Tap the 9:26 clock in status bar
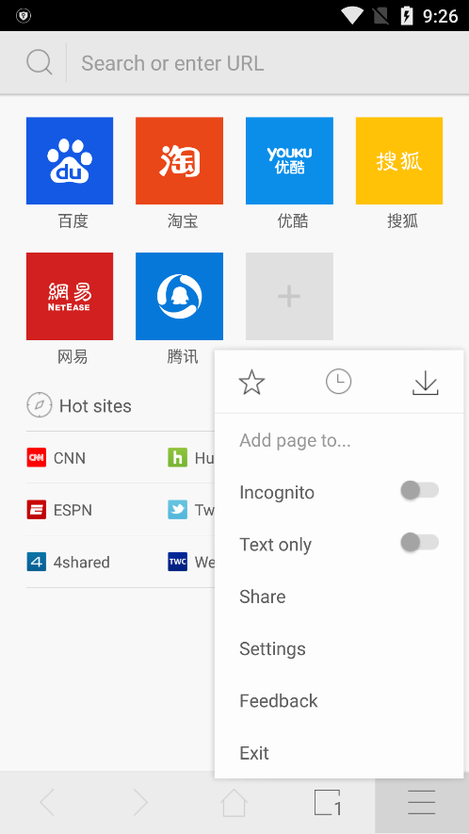The width and height of the screenshot is (469, 834). click(x=440, y=16)
